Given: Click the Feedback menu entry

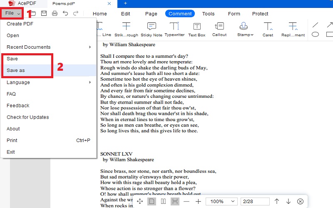Looking at the screenshot, I should click(48, 106).
